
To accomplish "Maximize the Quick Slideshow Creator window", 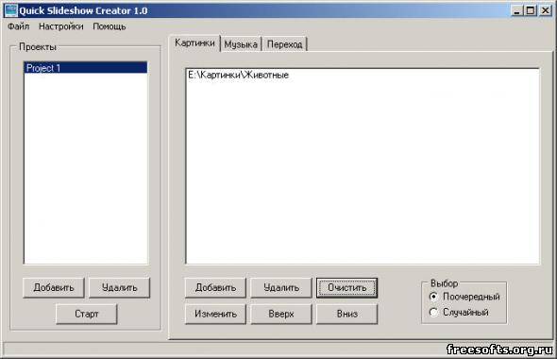I will tap(531, 10).
